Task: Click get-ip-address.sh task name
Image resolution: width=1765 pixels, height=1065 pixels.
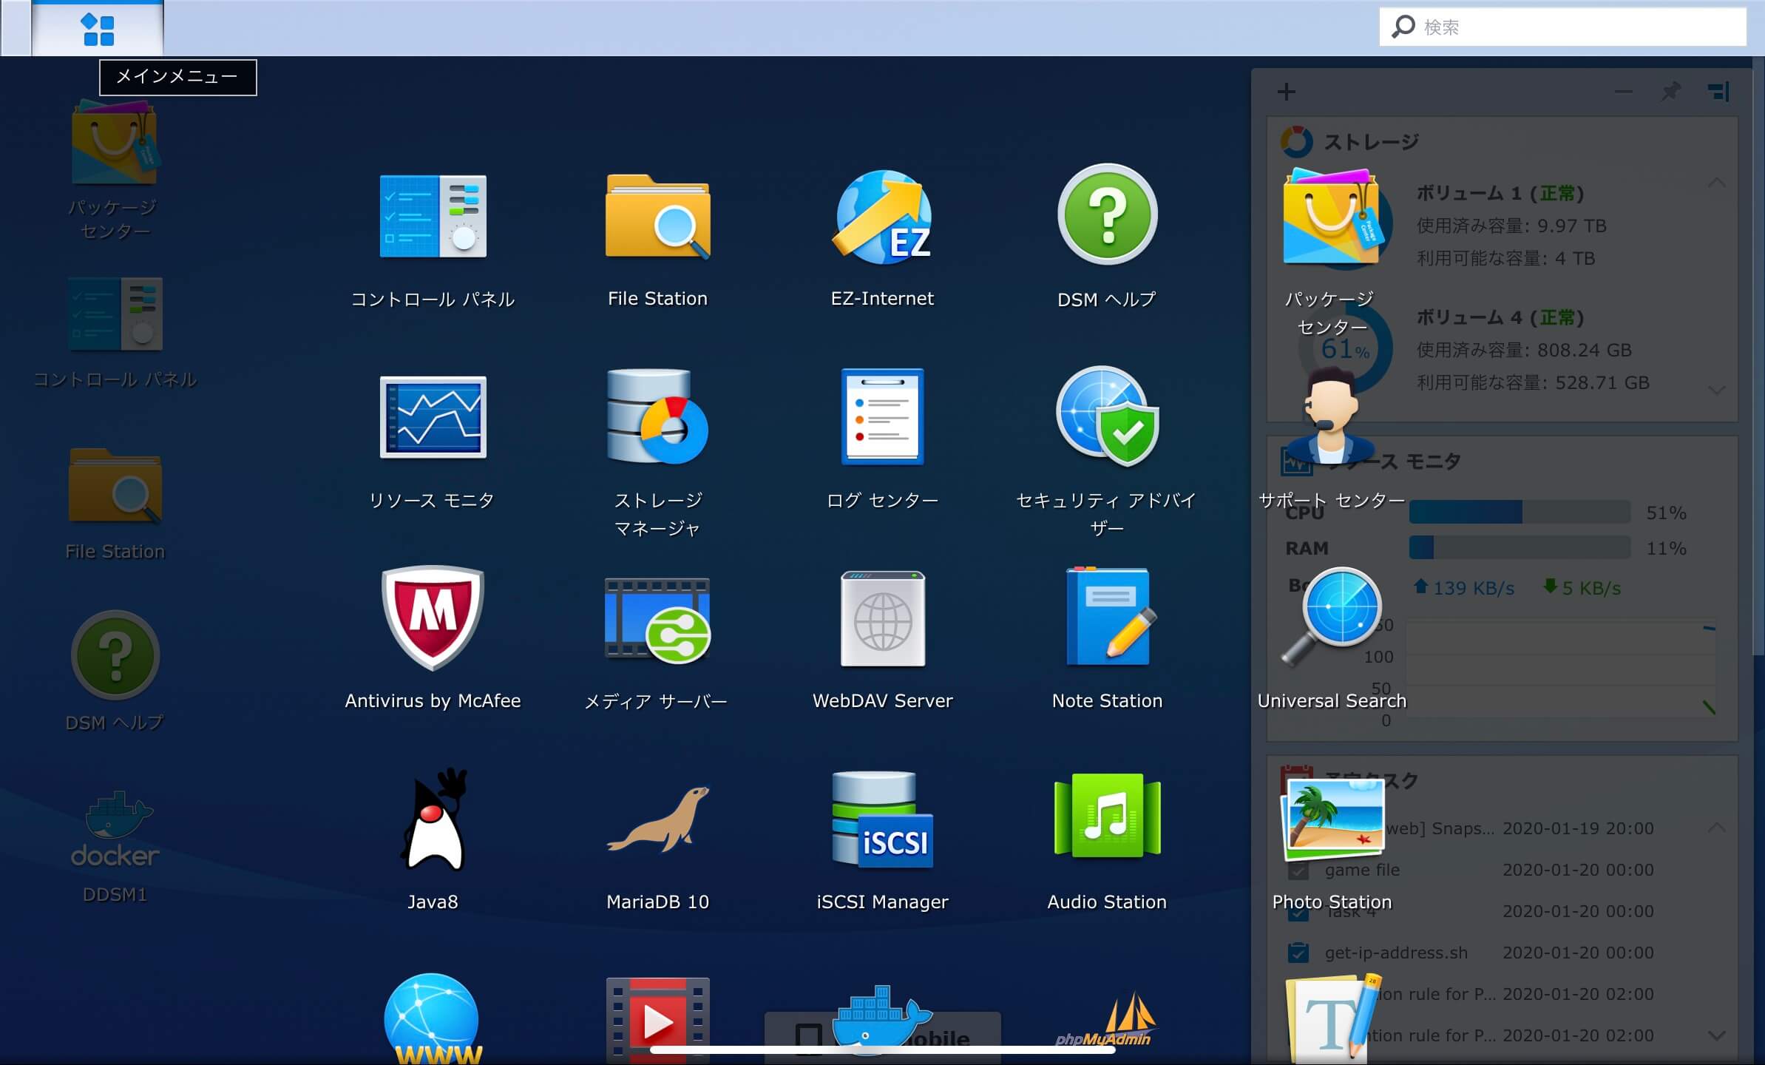Action: [1396, 953]
